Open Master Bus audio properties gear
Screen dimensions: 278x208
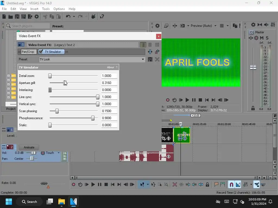(253, 25)
